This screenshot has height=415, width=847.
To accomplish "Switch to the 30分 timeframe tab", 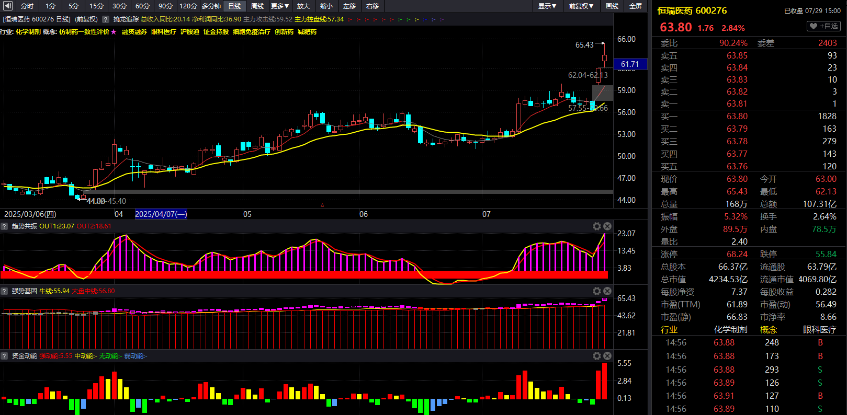I will 119,6.
